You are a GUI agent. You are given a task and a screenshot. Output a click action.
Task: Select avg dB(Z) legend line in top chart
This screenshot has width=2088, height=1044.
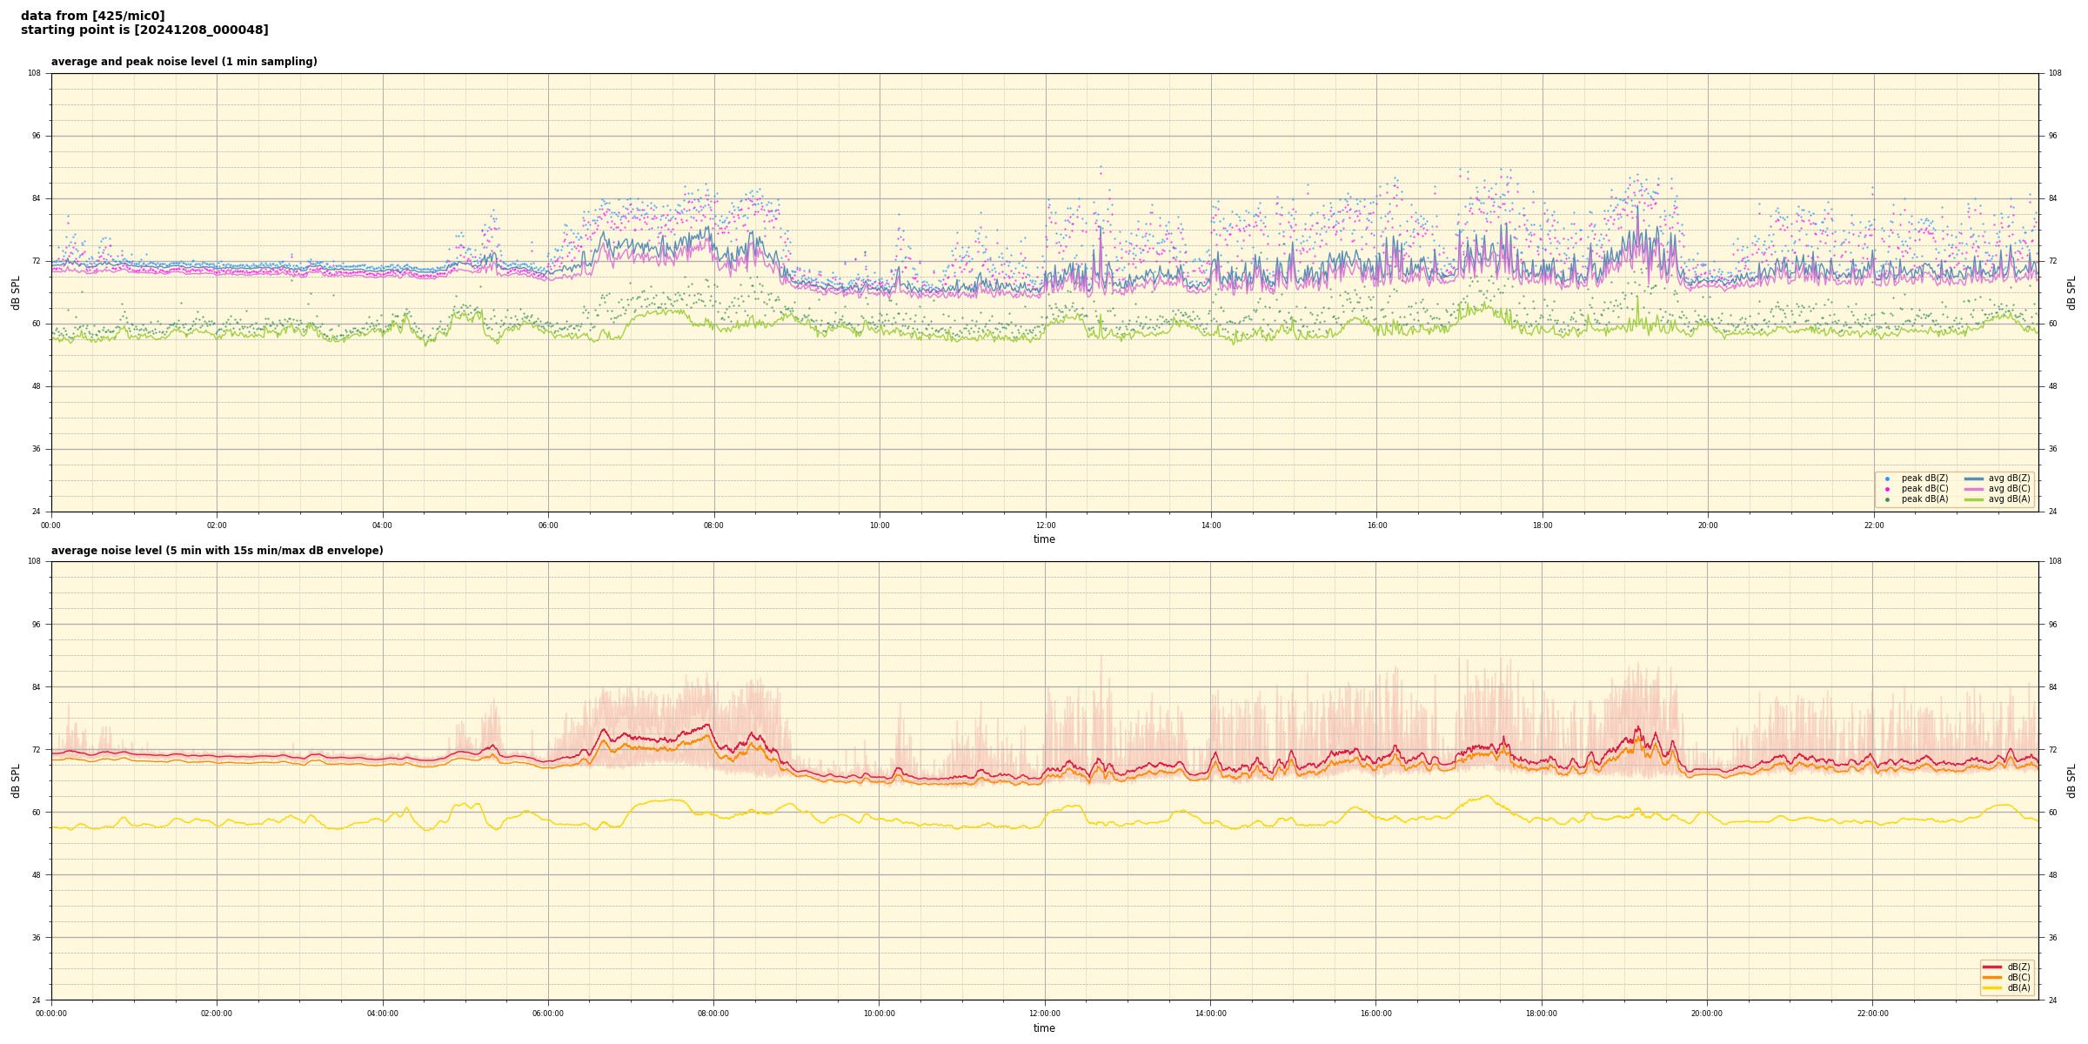[x=1974, y=478]
